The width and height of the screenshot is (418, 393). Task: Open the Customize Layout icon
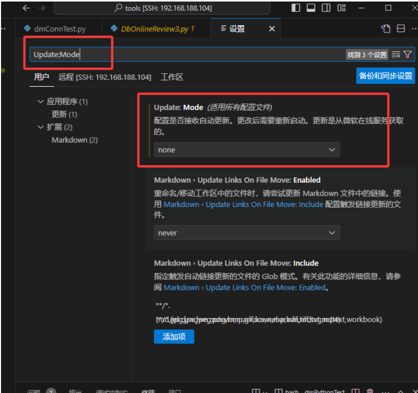(x=341, y=8)
